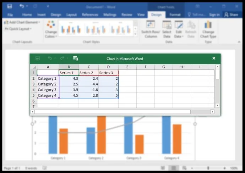Open the References tab
This screenshot has height=173, width=245.
coord(90,15)
